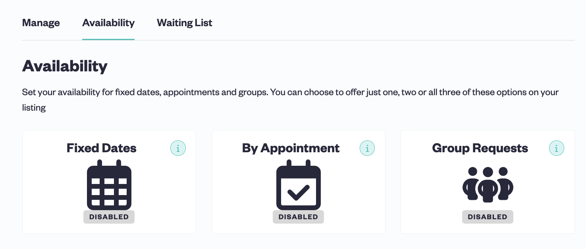This screenshot has height=249, width=586.
Task: Show info for Group Requests
Action: coord(557,149)
